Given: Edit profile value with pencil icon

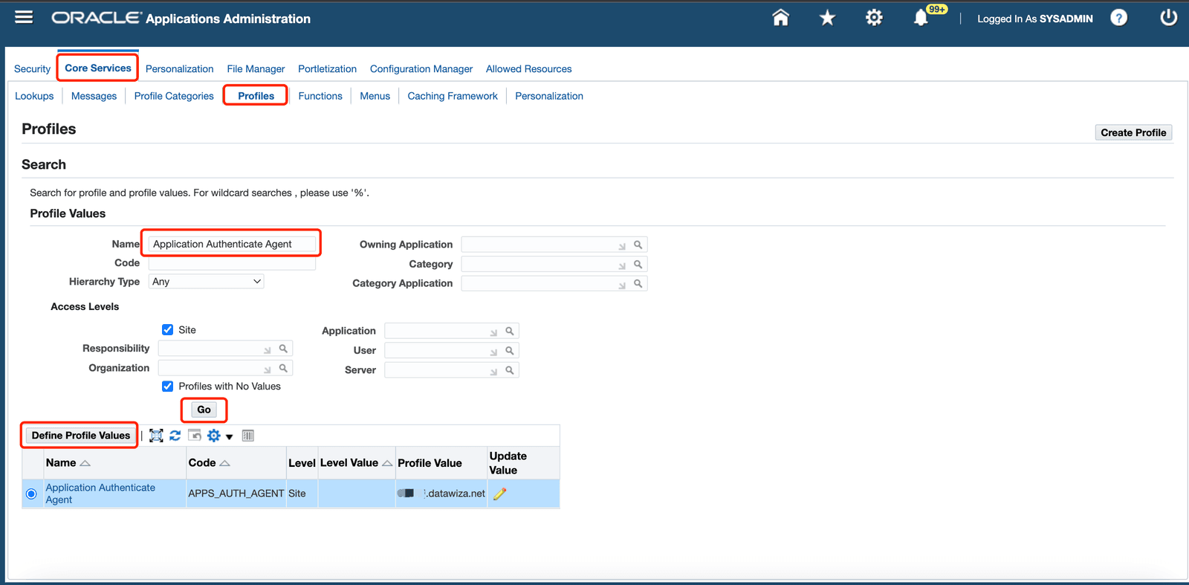Looking at the screenshot, I should pyautogui.click(x=499, y=494).
